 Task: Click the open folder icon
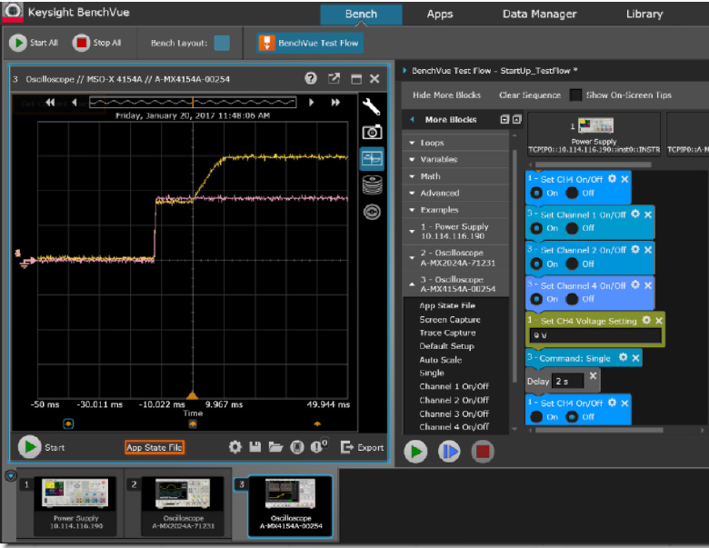[x=275, y=447]
